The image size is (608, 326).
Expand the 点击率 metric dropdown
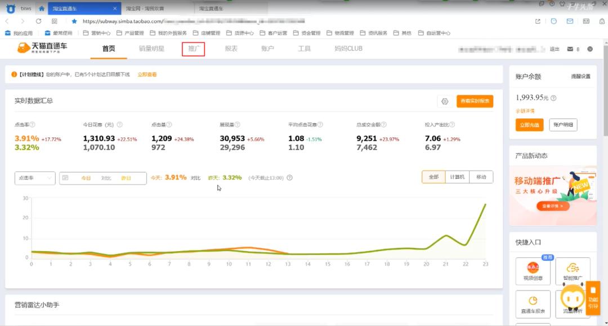35,178
